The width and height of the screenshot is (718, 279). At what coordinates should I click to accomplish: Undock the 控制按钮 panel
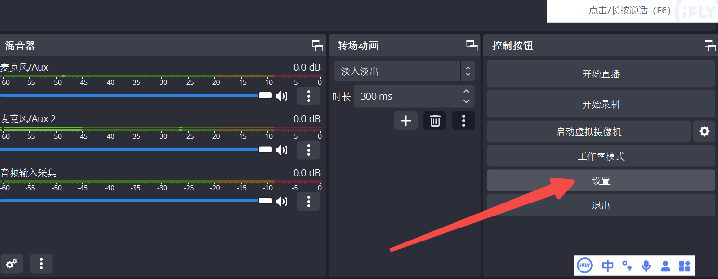(x=710, y=46)
